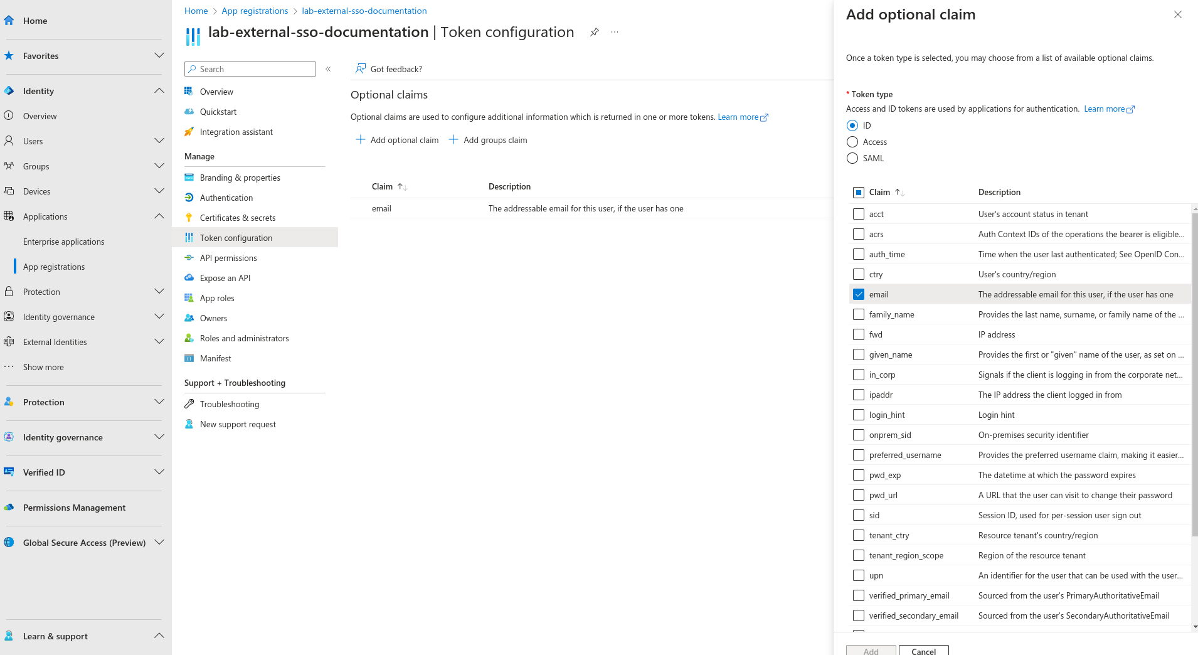
Task: Click the External Identities icon
Action: [x=9, y=342]
